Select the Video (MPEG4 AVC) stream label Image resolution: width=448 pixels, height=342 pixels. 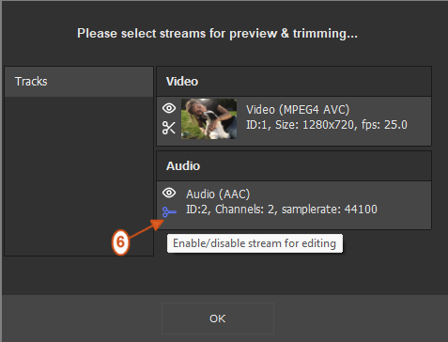pos(298,110)
